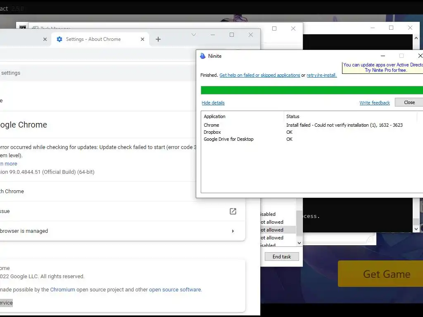Image resolution: width=423 pixels, height=317 pixels.
Task: Click the green Ninite progress bar
Action: click(312, 90)
